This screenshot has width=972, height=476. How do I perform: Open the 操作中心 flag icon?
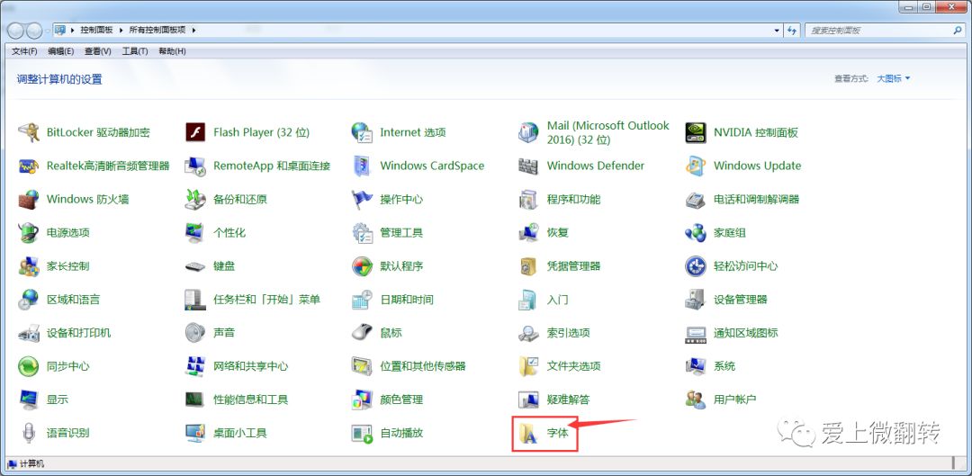tap(362, 199)
